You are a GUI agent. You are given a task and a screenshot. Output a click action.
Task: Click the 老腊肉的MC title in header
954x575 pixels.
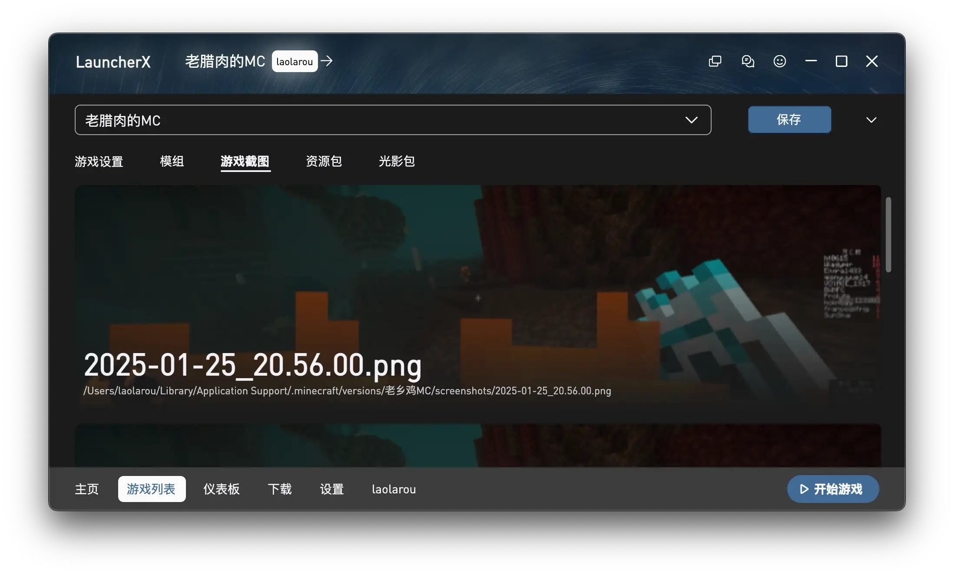tap(225, 61)
